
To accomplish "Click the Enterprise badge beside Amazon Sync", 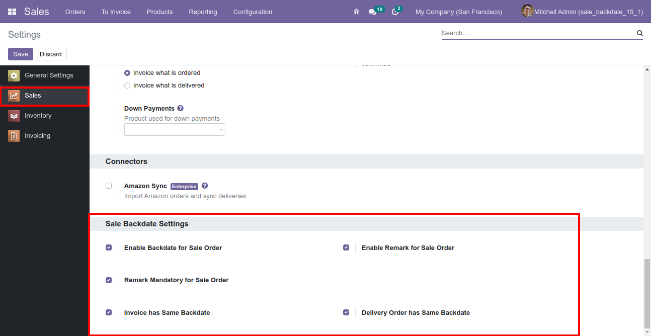I will point(184,186).
